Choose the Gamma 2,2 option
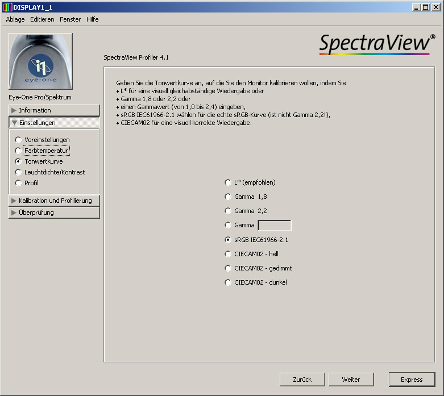This screenshot has height=396, width=444. click(227, 211)
